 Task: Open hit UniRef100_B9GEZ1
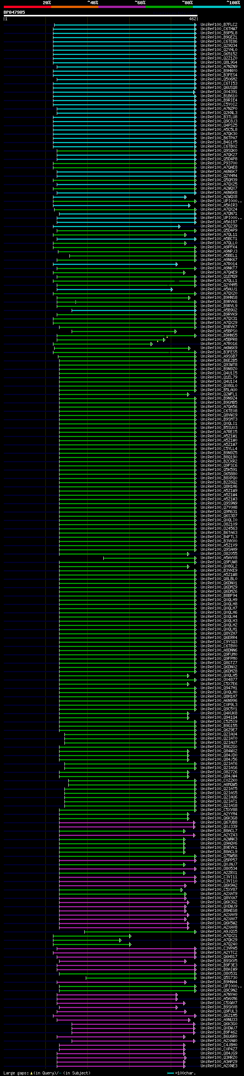click(x=218, y=37)
